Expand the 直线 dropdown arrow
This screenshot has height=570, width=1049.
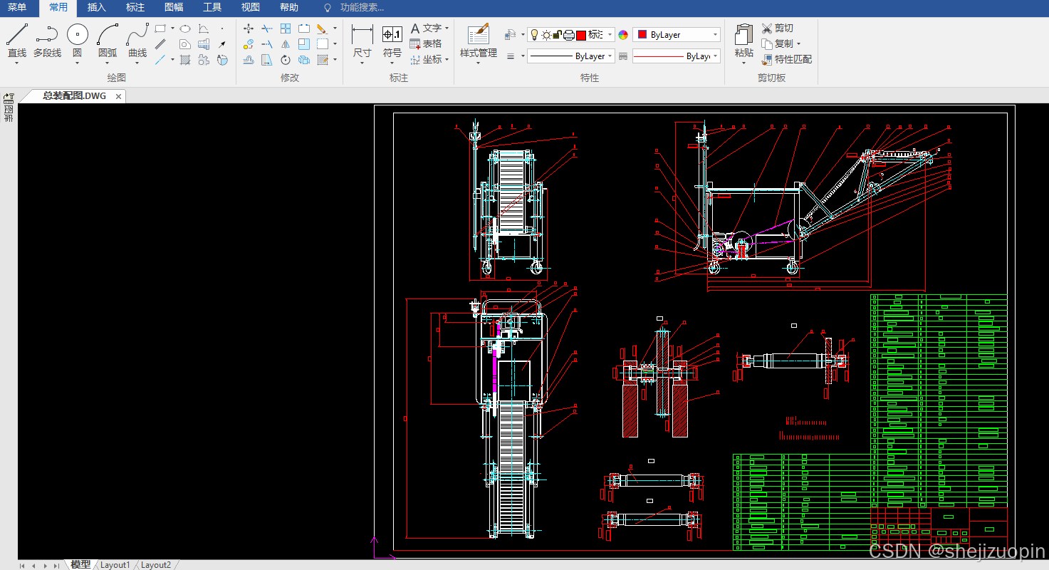pos(17,63)
